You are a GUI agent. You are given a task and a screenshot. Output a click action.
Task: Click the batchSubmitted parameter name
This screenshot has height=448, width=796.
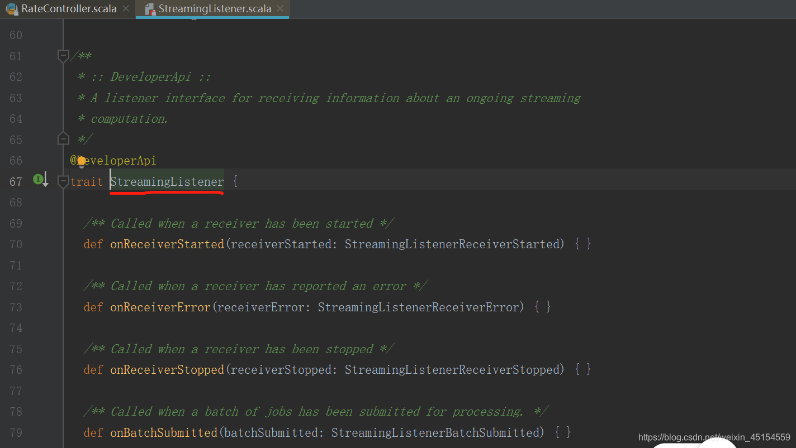271,432
